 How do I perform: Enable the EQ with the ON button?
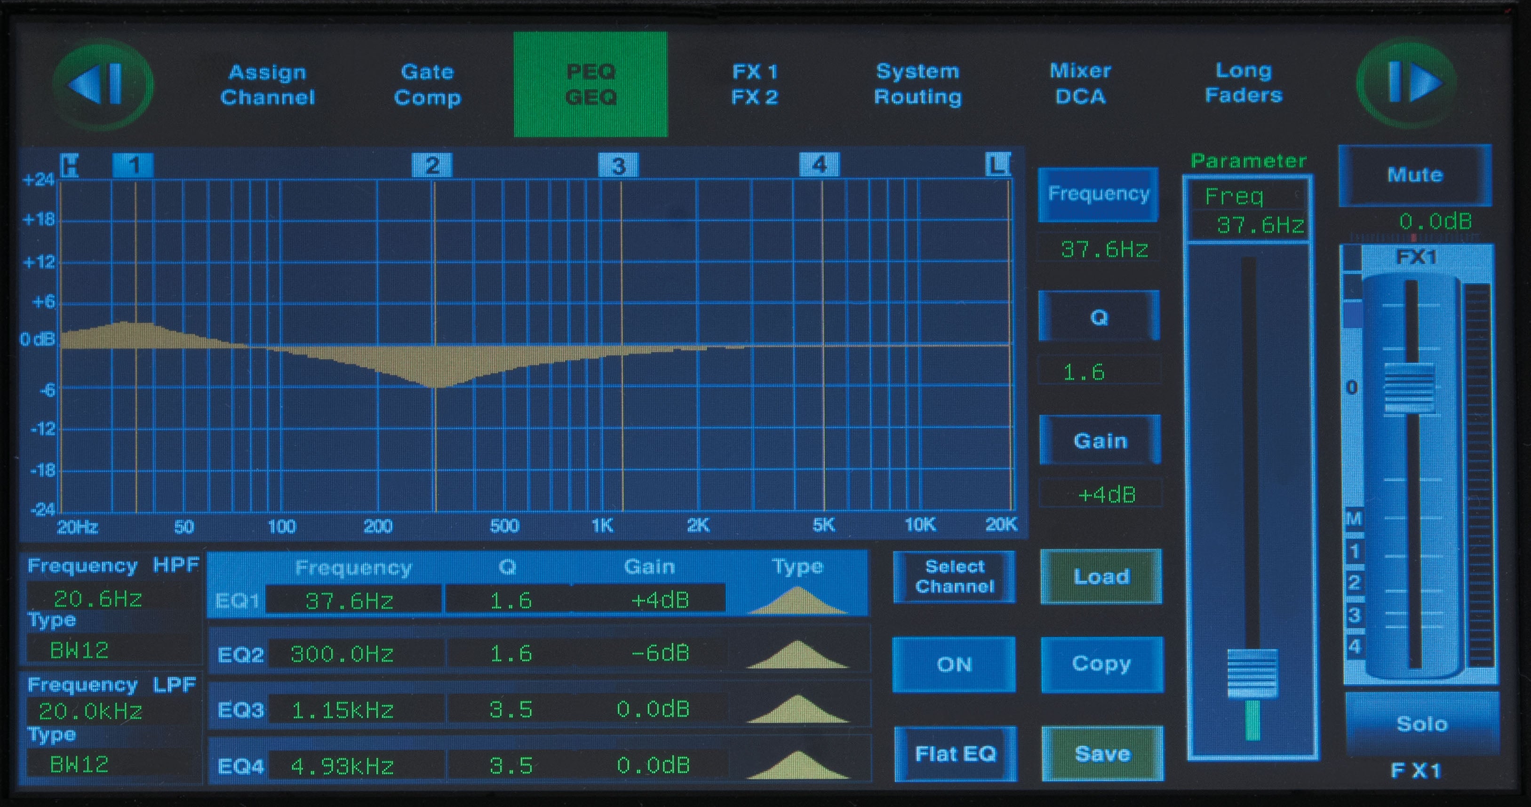pos(954,665)
